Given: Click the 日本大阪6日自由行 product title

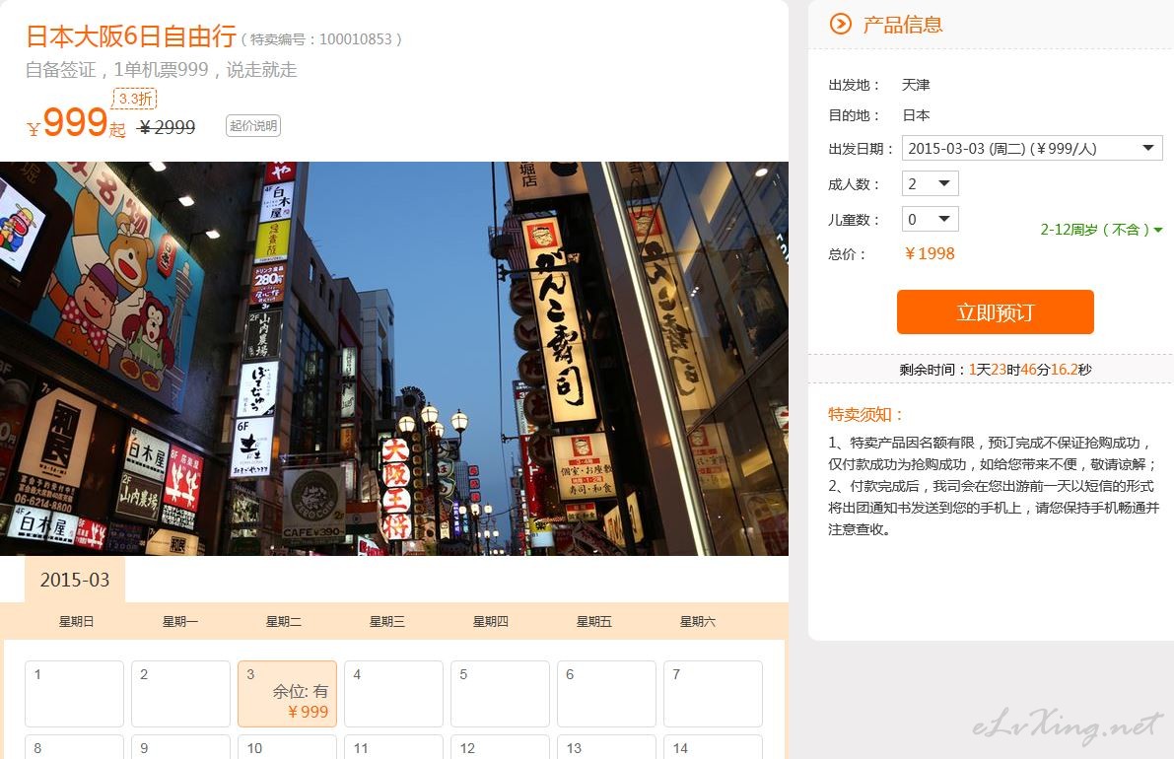Looking at the screenshot, I should click(130, 36).
